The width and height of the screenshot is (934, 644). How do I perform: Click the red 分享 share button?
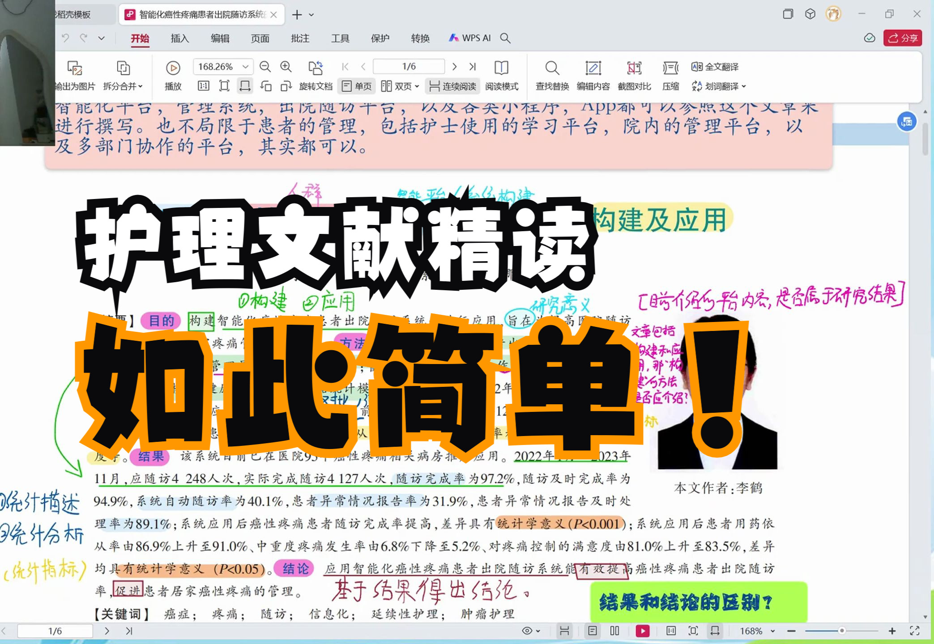point(903,38)
